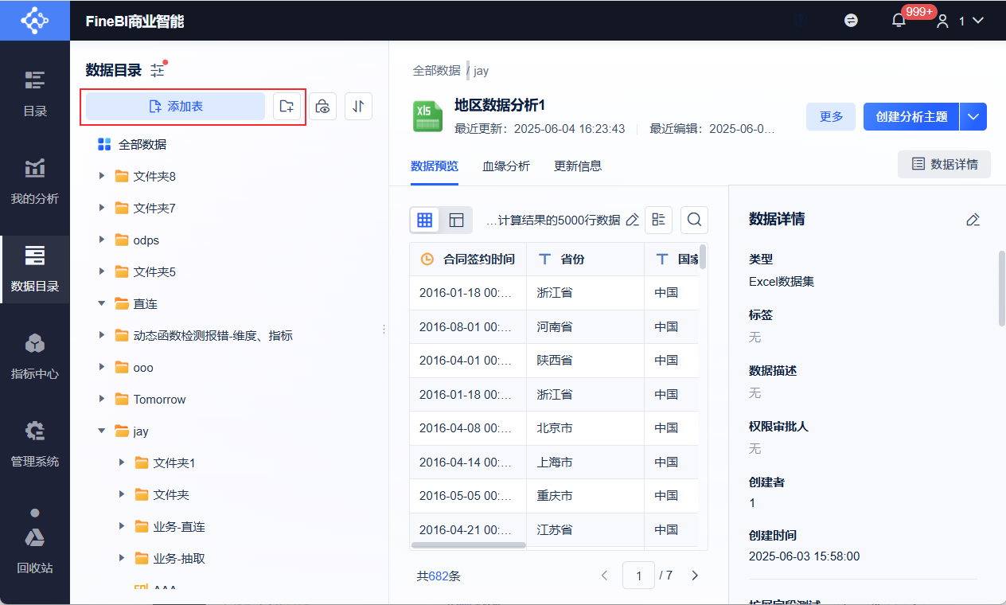
Task: Click the 河南省 cell
Action: click(x=585, y=326)
